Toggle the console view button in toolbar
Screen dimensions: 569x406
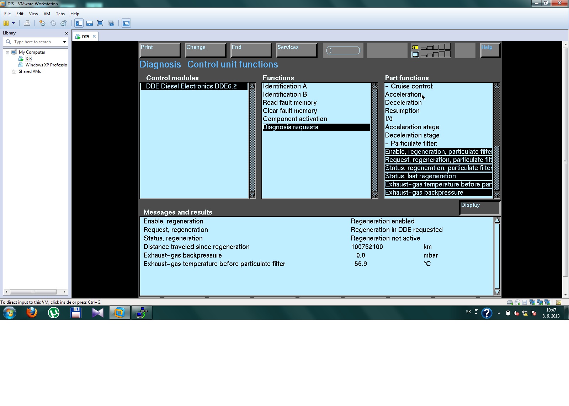pyautogui.click(x=126, y=23)
